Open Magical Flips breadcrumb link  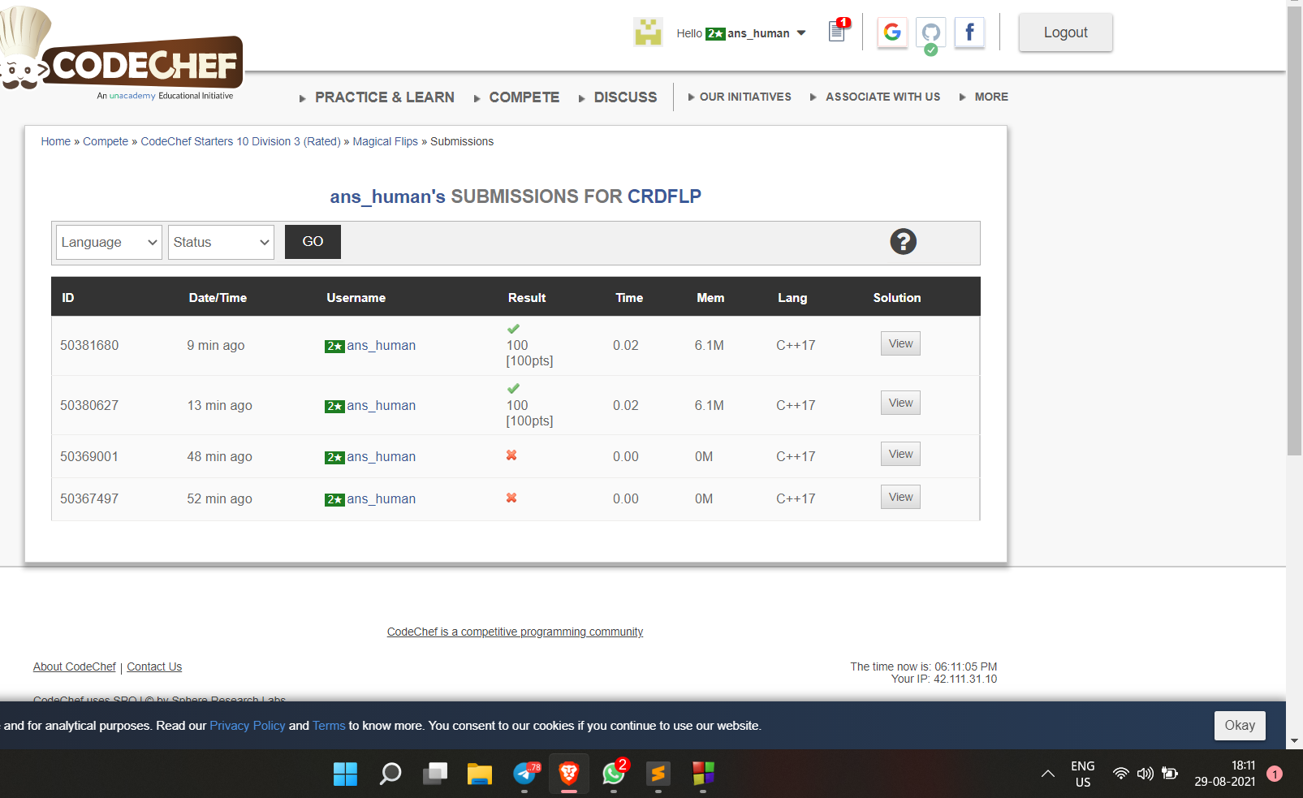tap(385, 141)
